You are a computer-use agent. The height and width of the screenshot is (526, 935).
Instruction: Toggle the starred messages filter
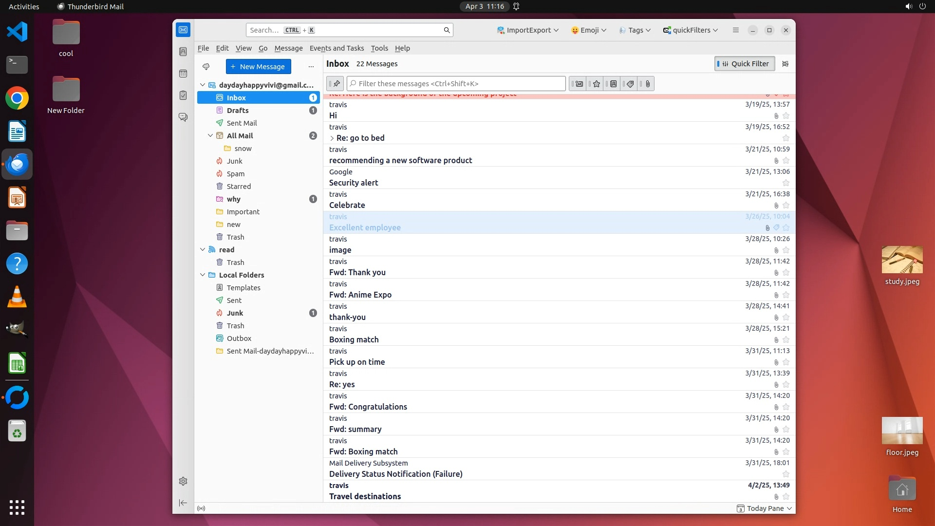click(x=596, y=84)
